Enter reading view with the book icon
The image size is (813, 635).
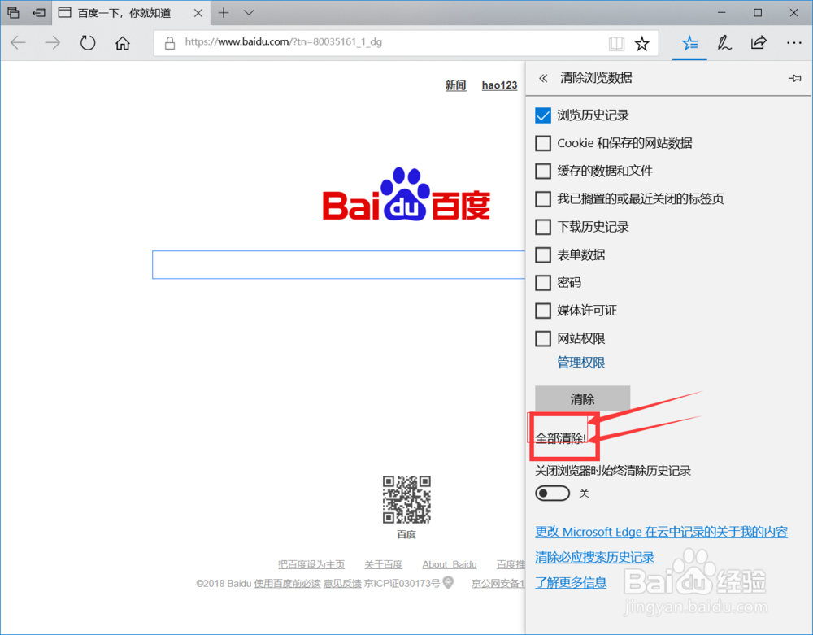coord(616,42)
